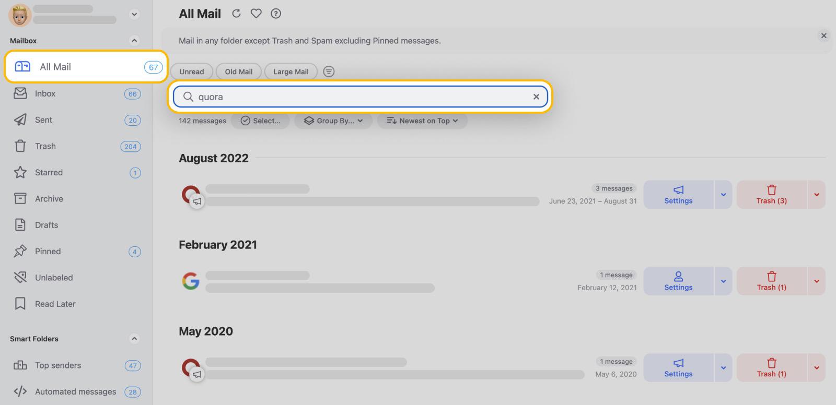Click the heart favorite icon
Screen dimensions: 836x405
point(256,14)
